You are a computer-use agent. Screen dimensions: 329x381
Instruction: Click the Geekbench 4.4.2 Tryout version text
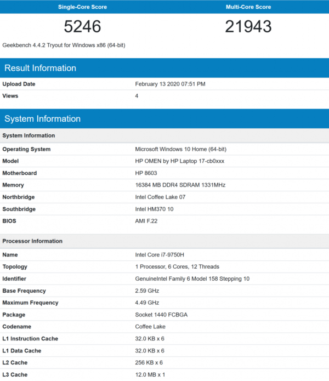pos(64,45)
